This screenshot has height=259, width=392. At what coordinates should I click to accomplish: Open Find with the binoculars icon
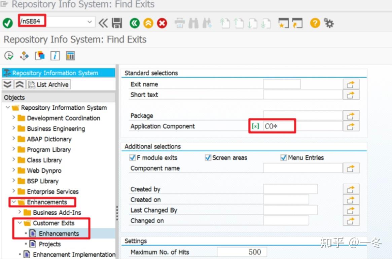pos(194,23)
